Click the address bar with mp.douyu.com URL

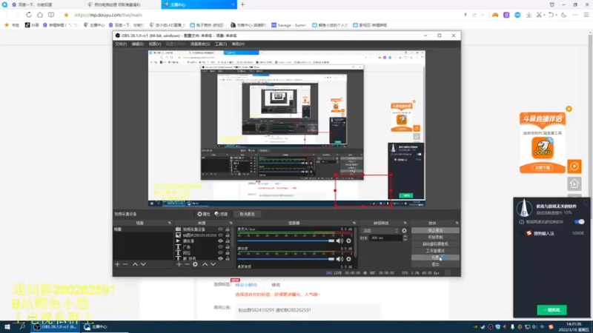click(108, 15)
